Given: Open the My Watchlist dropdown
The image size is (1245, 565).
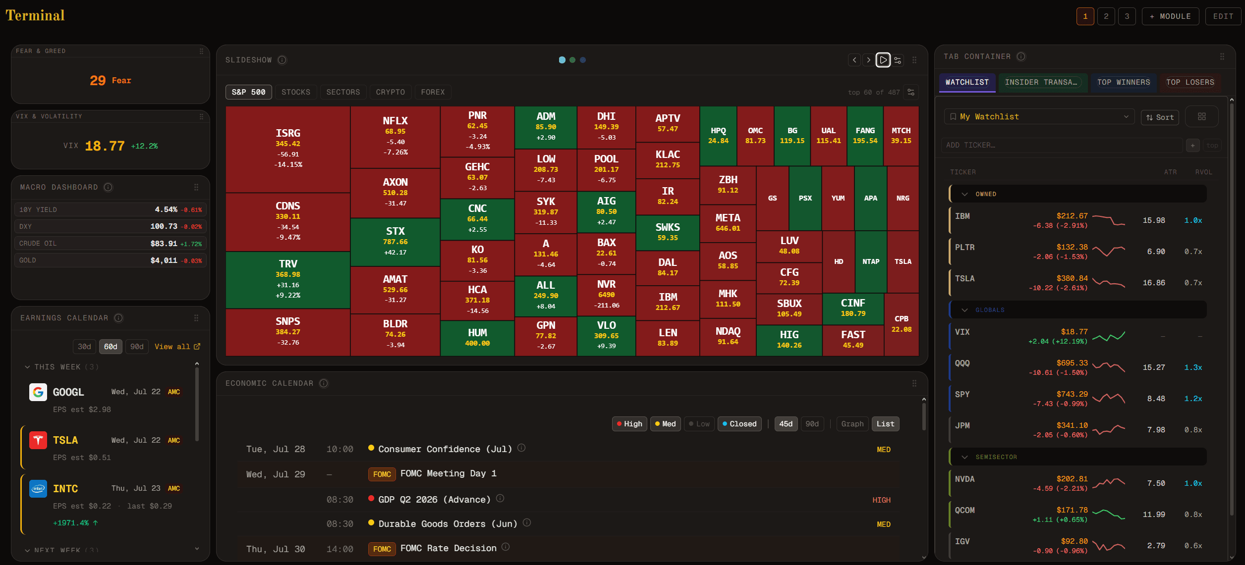Looking at the screenshot, I should pyautogui.click(x=1039, y=117).
